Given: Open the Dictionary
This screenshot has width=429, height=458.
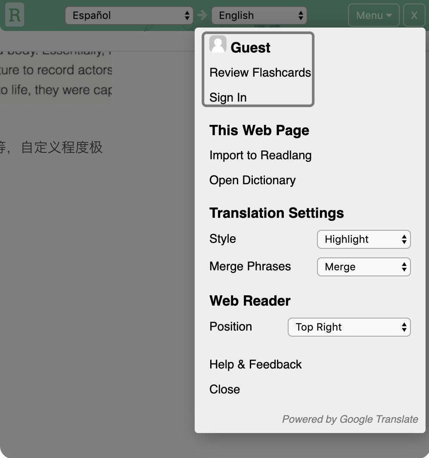Looking at the screenshot, I should pyautogui.click(x=252, y=180).
